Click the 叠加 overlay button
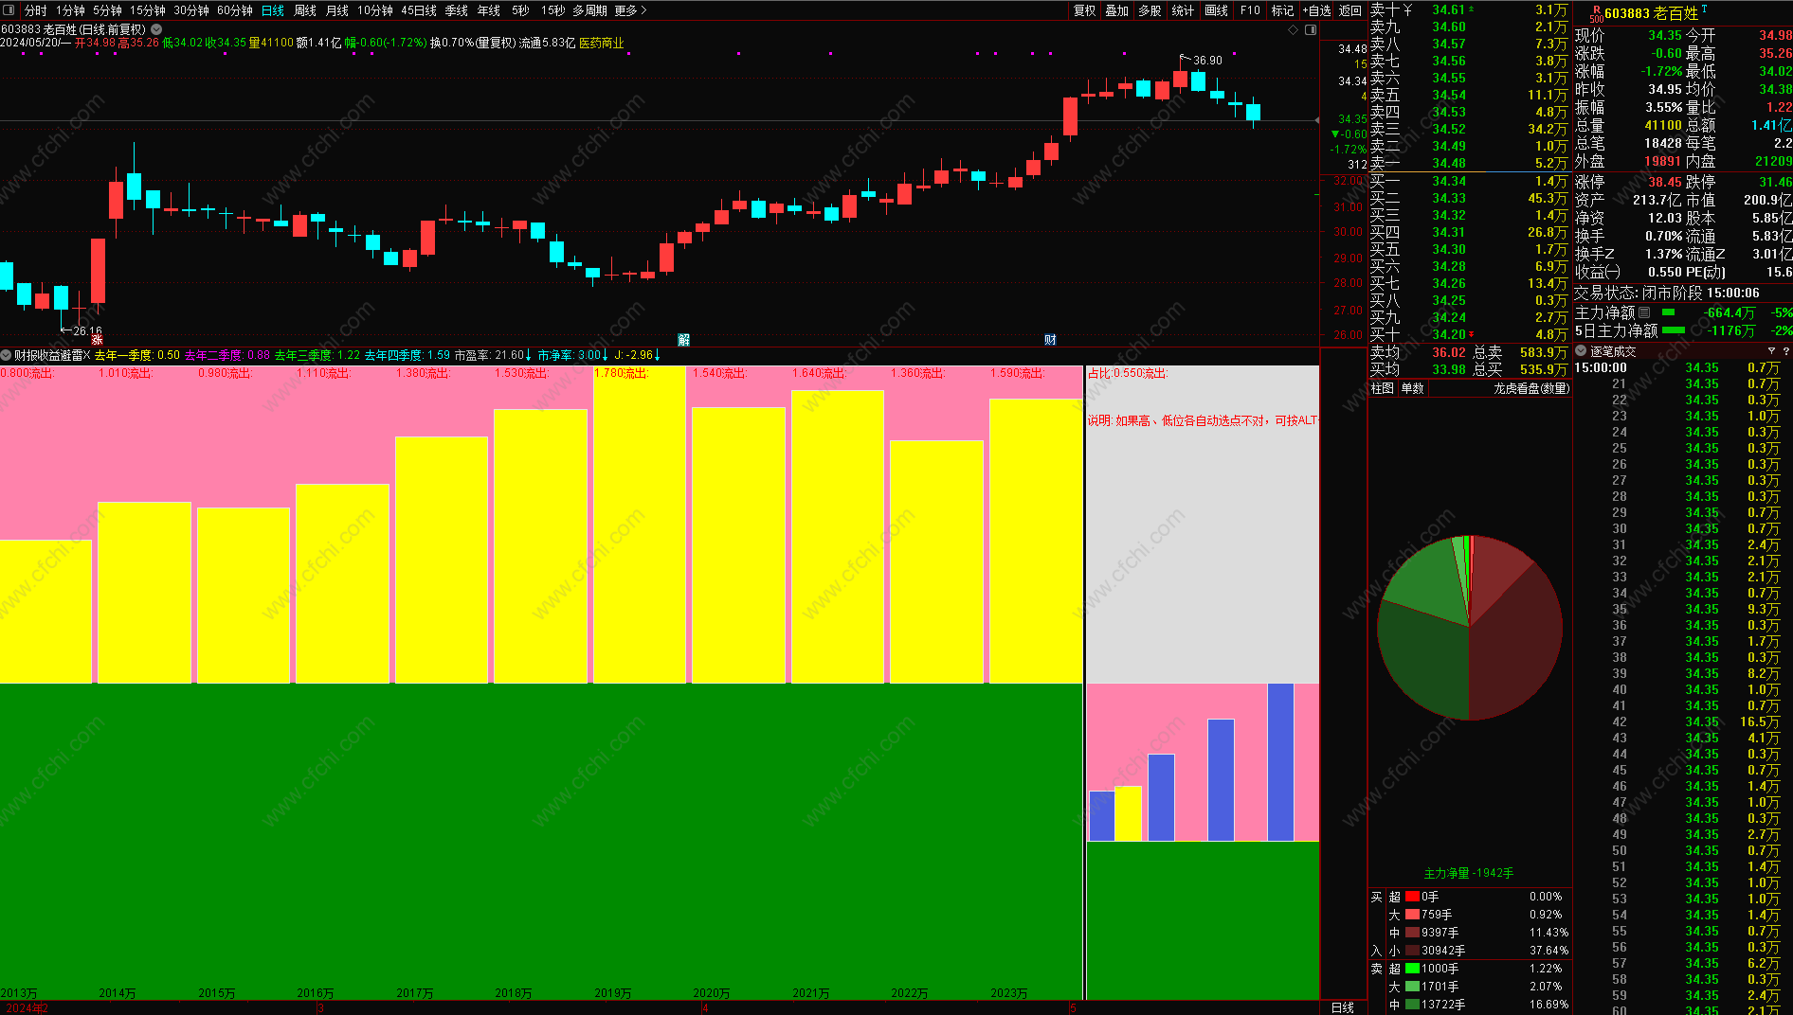This screenshot has width=1793, height=1015. [x=1117, y=10]
